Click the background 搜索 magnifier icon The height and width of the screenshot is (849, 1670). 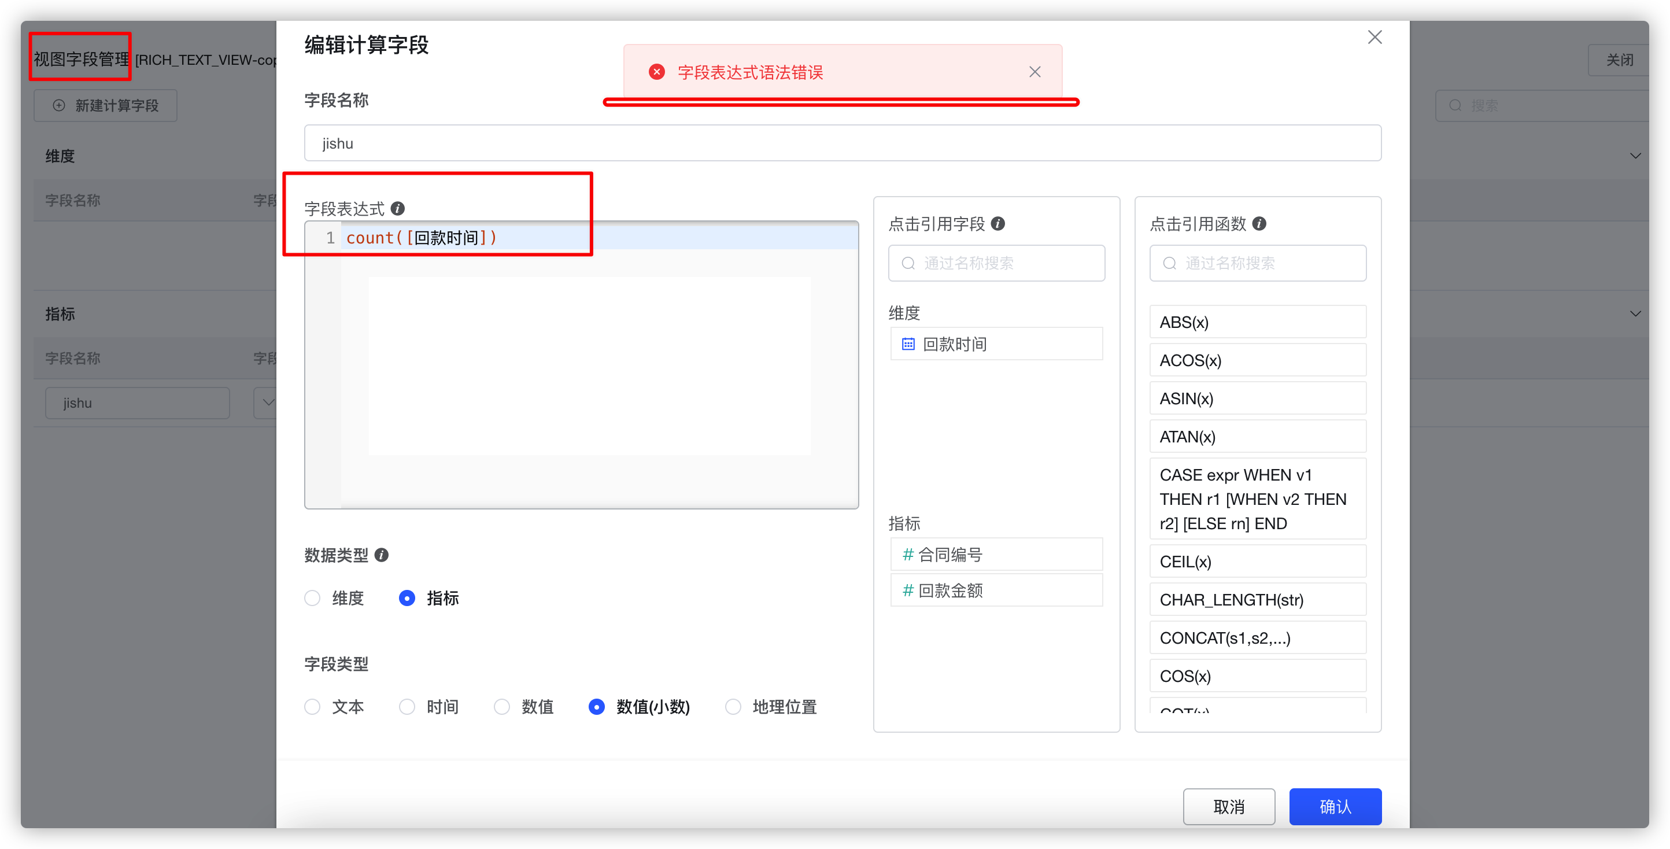tap(1455, 106)
